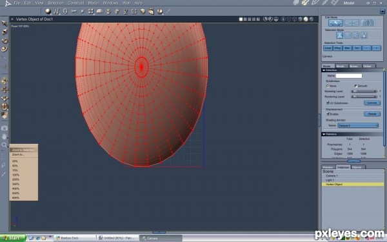Click the Selection Name input field
This screenshot has width=387, height=242.
(x=349, y=76)
